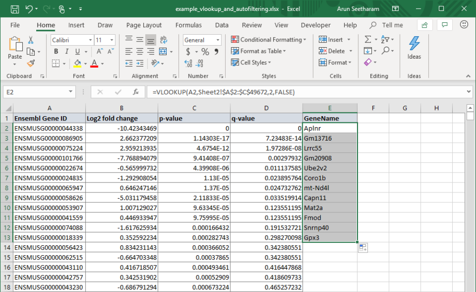Image resolution: width=476 pixels, height=292 pixels.
Task: Click the Fill down icon
Action: 367,51
